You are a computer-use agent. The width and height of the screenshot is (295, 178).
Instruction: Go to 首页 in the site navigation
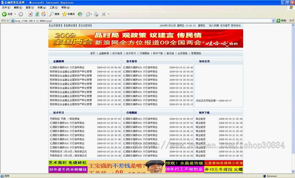click(93, 53)
